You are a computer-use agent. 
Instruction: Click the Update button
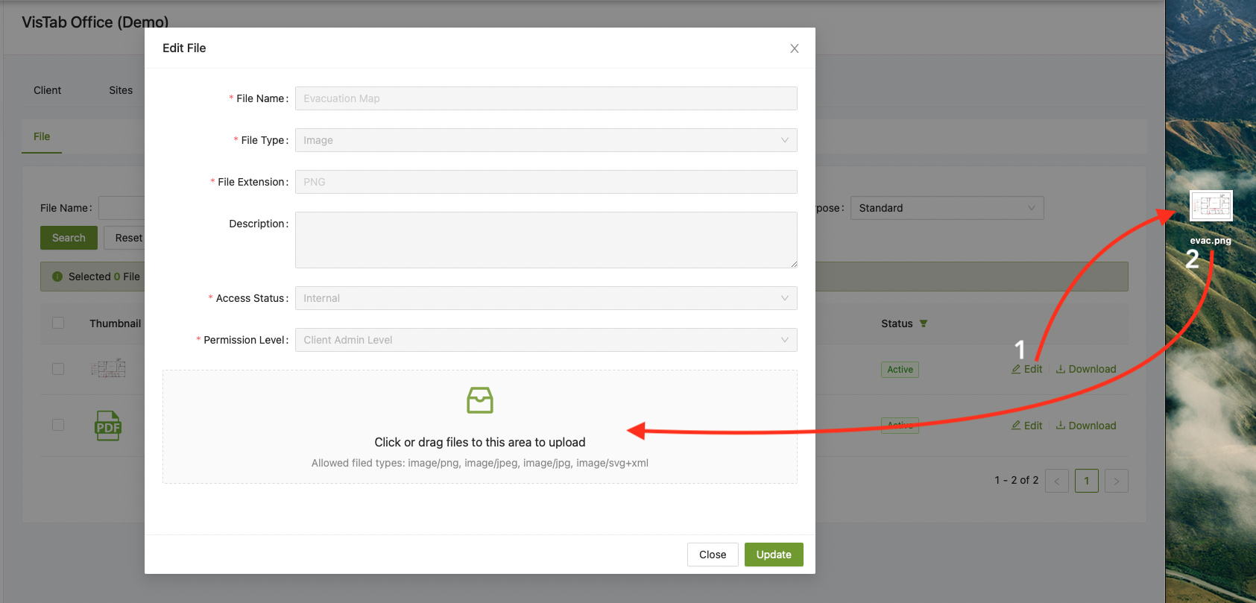click(x=774, y=555)
